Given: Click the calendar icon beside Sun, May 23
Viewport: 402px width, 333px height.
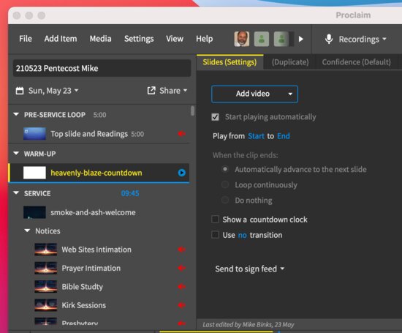Looking at the screenshot, I should click(x=20, y=91).
